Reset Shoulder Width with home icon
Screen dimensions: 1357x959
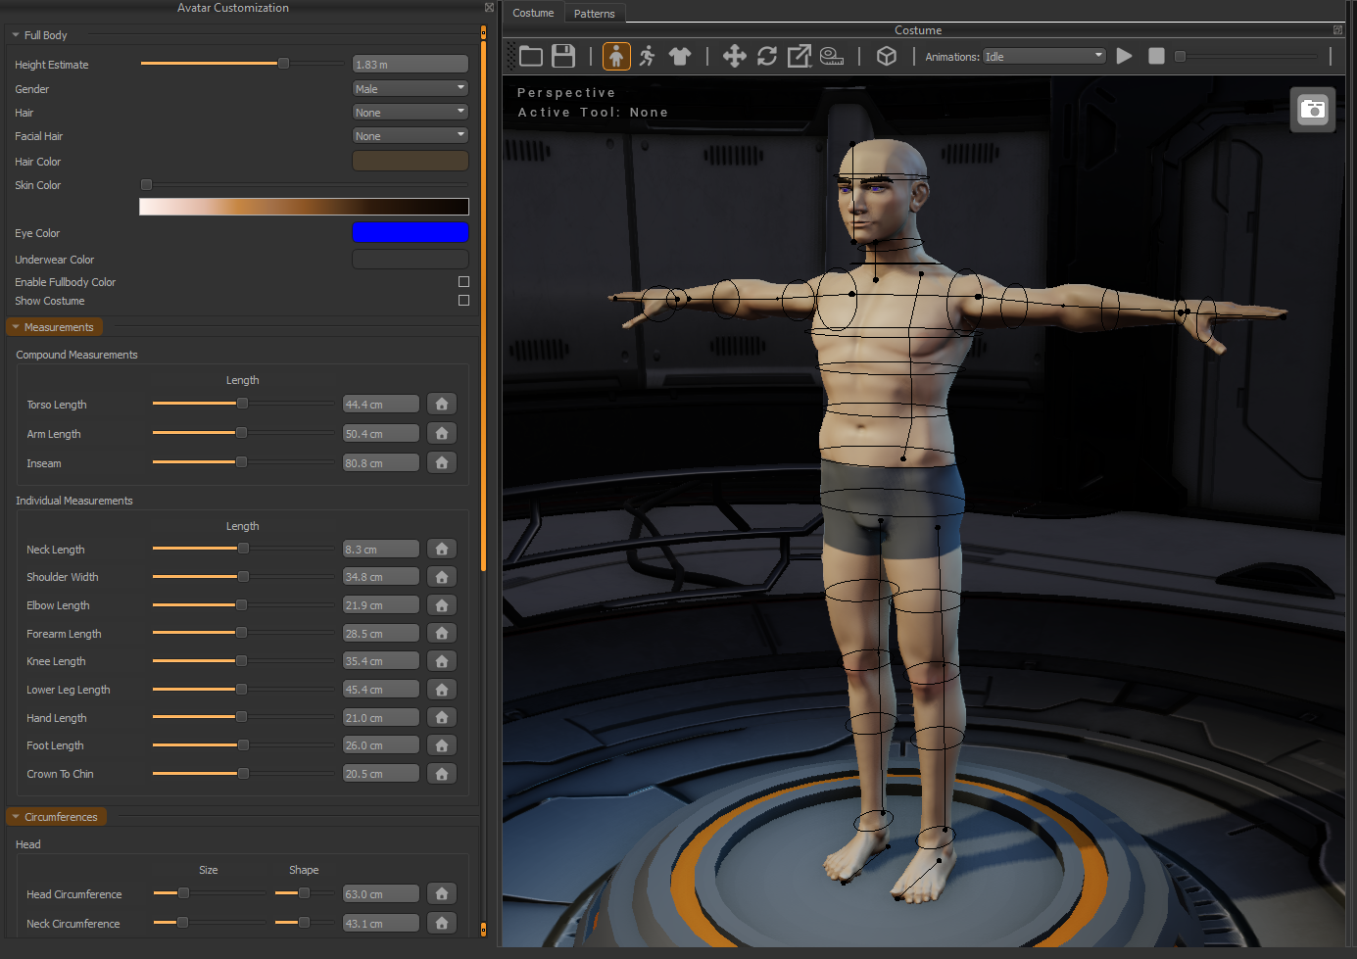442,577
